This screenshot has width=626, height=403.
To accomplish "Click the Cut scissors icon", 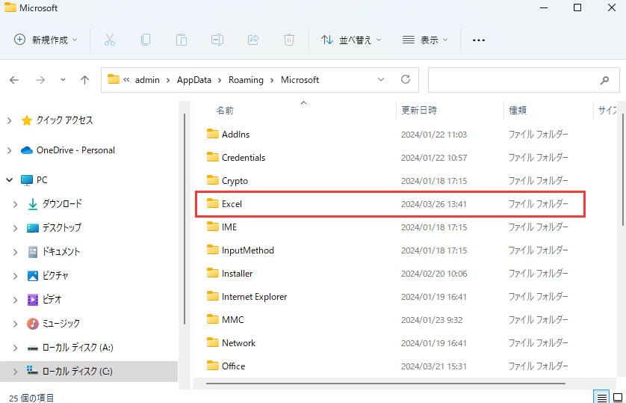I will pyautogui.click(x=110, y=40).
